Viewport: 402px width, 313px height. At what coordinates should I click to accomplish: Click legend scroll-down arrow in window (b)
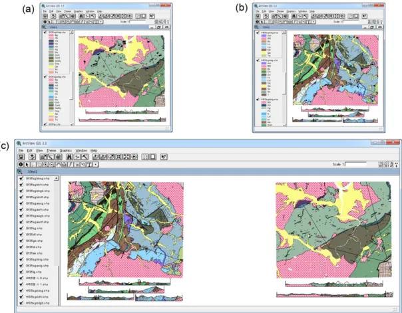pyautogui.click(x=284, y=125)
